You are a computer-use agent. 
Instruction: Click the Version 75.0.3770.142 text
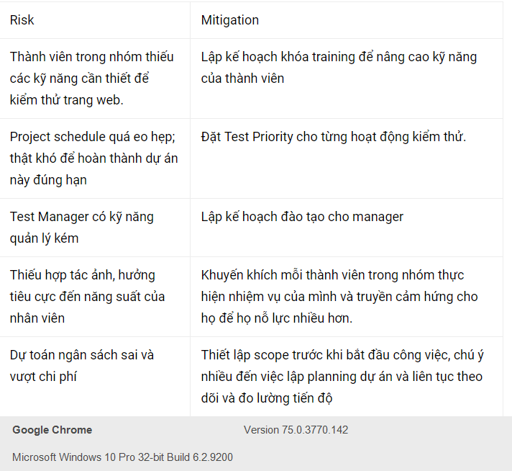pyautogui.click(x=296, y=430)
